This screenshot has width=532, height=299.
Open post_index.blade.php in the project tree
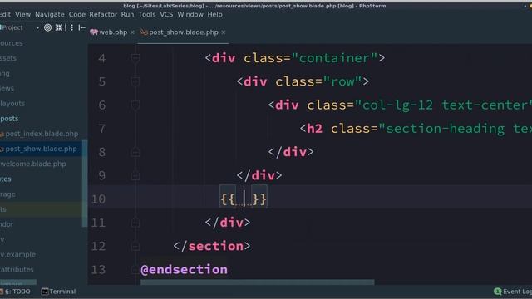(42, 134)
